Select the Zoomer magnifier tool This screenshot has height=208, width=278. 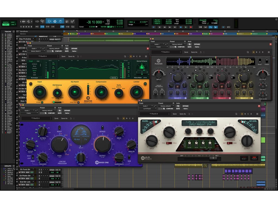point(42,22)
